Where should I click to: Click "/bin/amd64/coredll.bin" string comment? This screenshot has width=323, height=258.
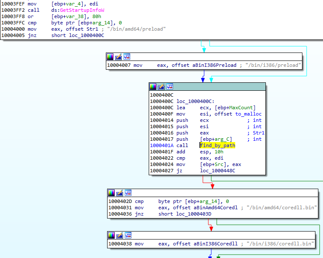281,208
